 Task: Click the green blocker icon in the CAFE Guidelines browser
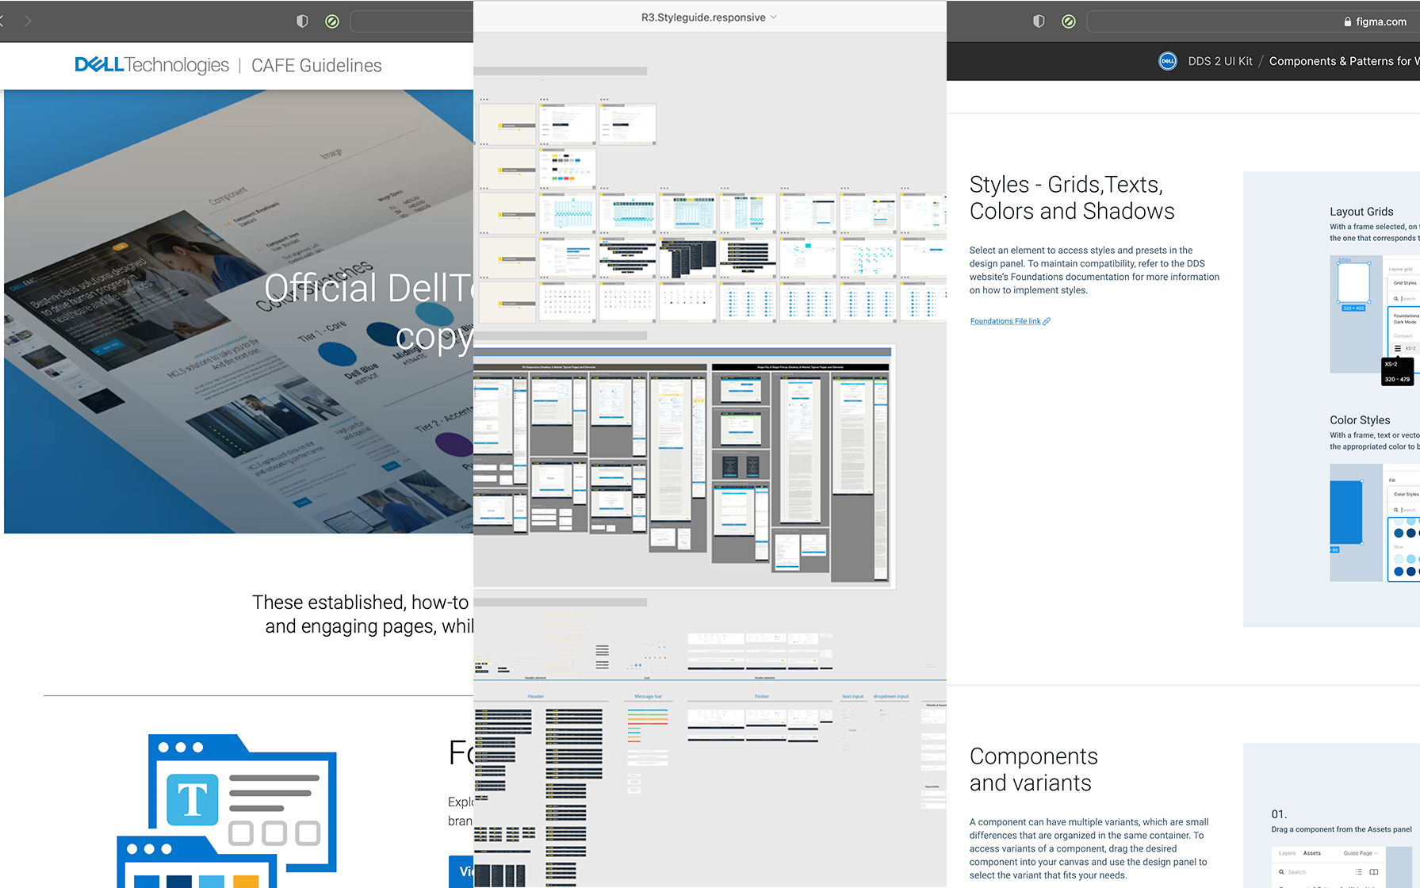click(x=332, y=21)
